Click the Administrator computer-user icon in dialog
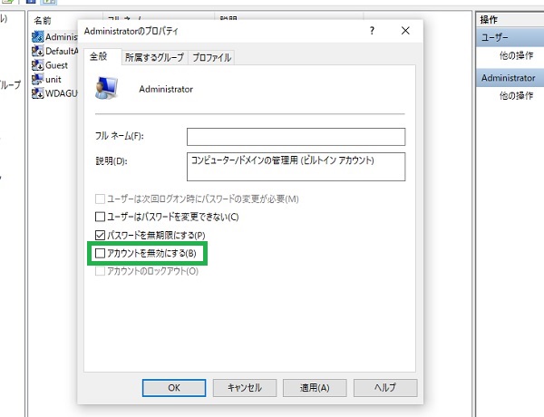Viewport: 544px width, 417px height. pos(107,88)
